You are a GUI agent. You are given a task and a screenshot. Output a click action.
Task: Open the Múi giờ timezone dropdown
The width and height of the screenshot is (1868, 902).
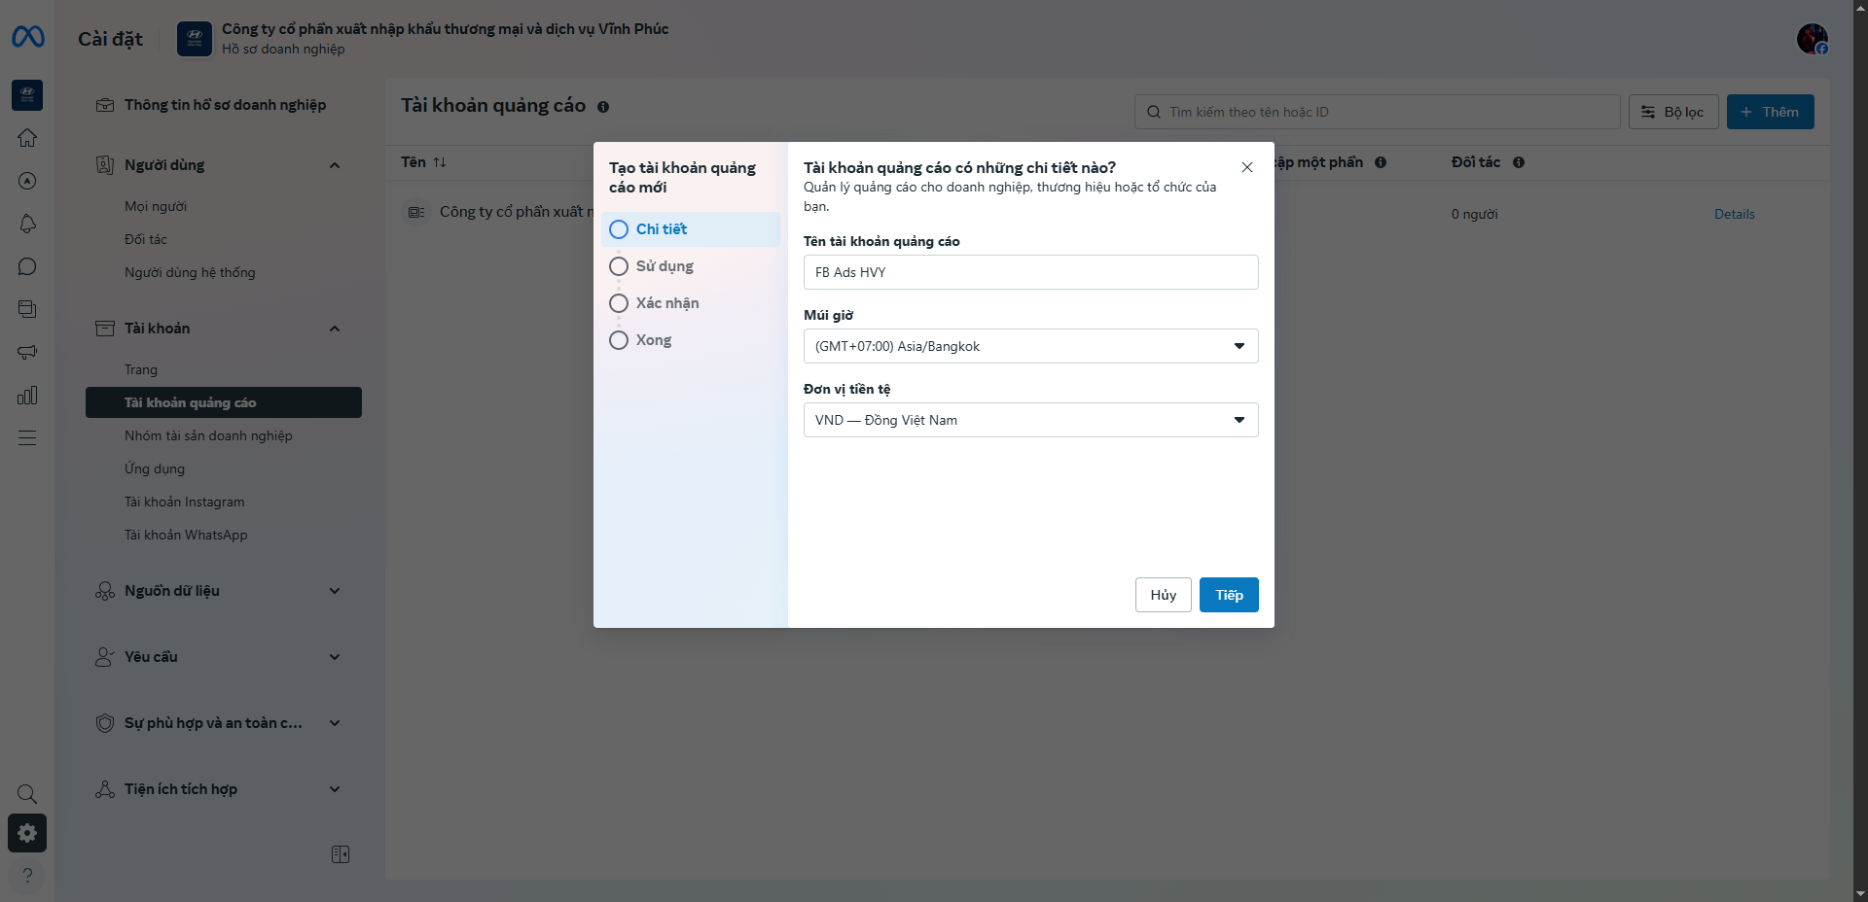[1030, 346]
